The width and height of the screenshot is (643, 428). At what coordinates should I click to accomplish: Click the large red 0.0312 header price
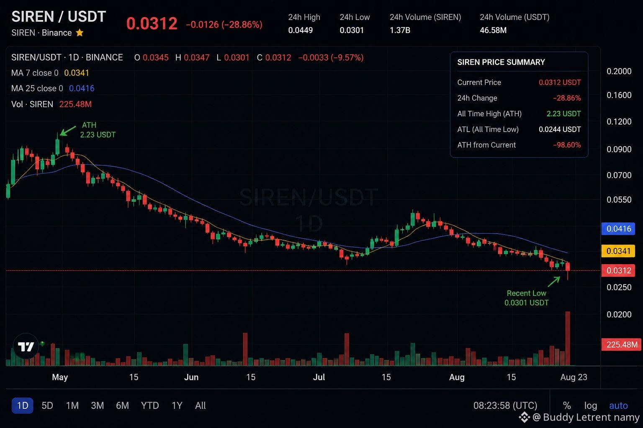click(152, 23)
